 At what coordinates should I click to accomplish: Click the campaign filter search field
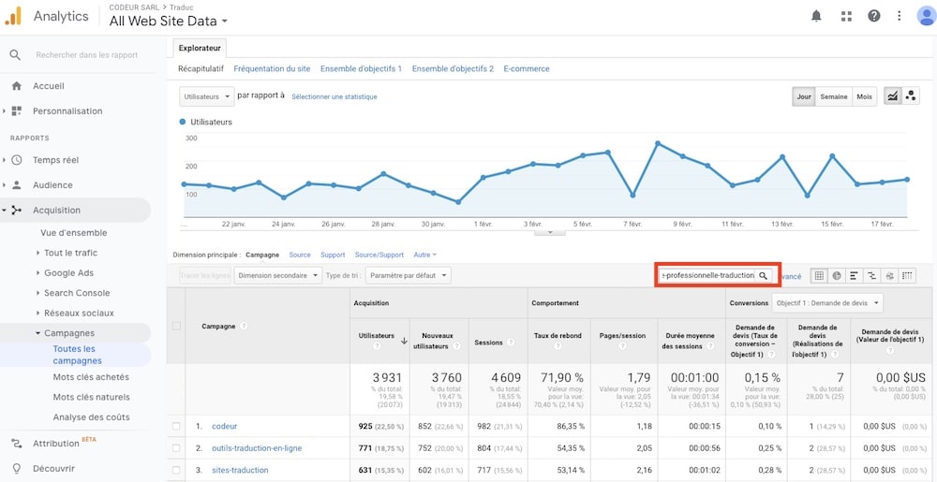point(706,276)
